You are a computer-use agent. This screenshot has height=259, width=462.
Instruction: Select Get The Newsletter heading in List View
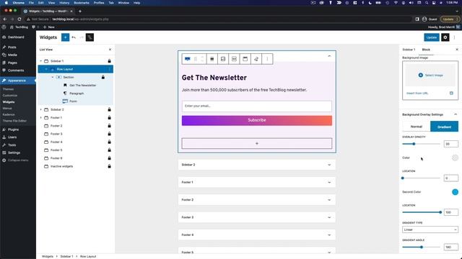82,85
